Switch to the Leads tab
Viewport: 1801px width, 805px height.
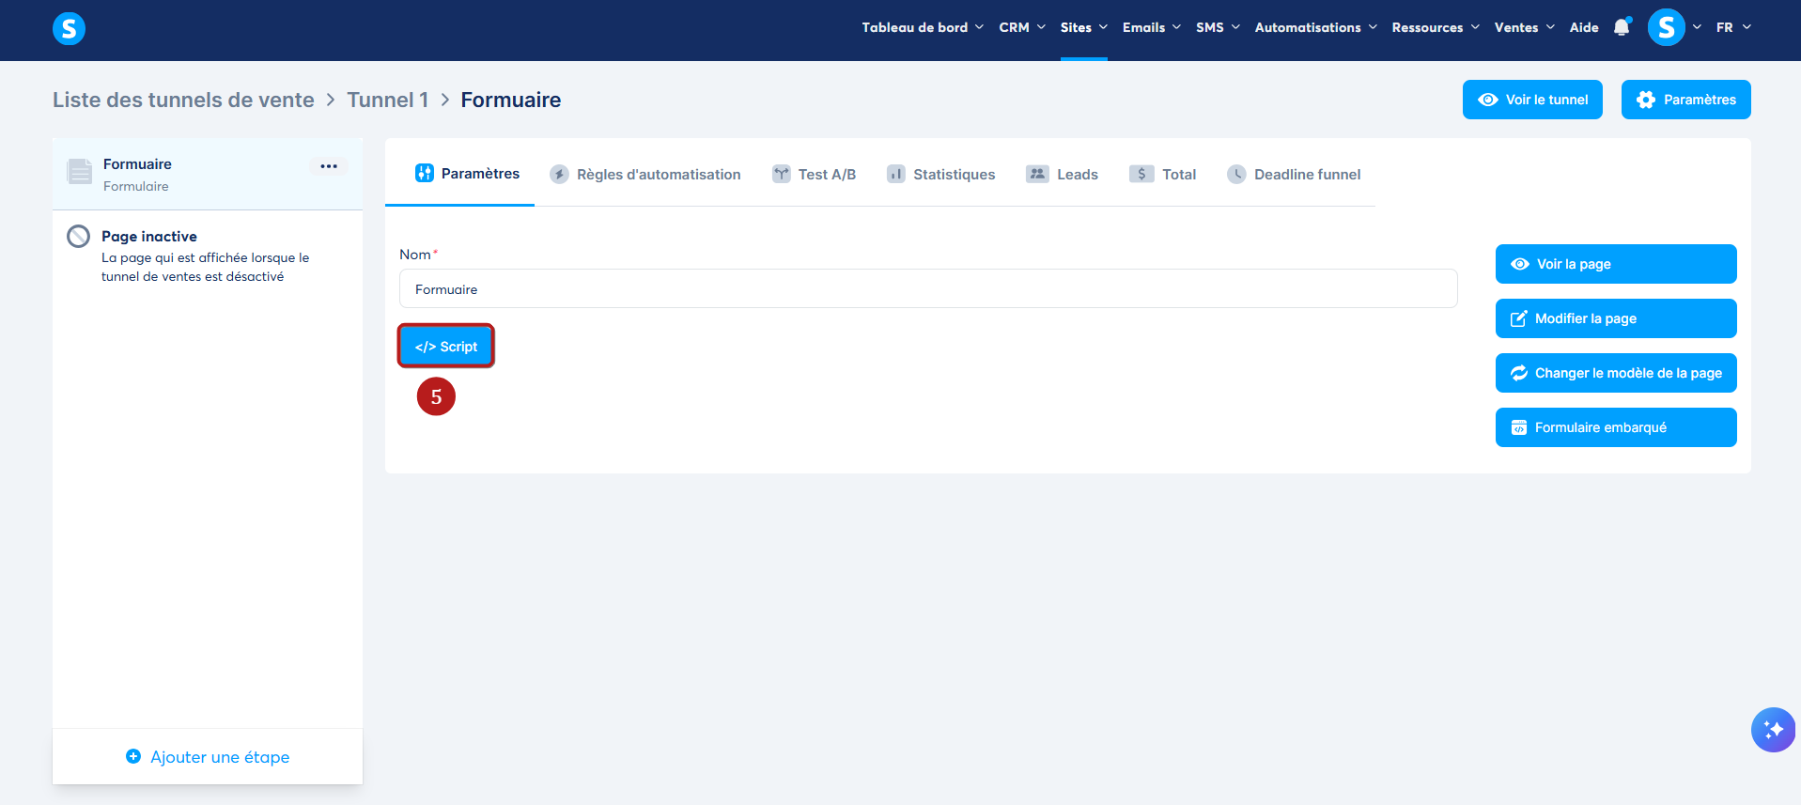[1062, 174]
